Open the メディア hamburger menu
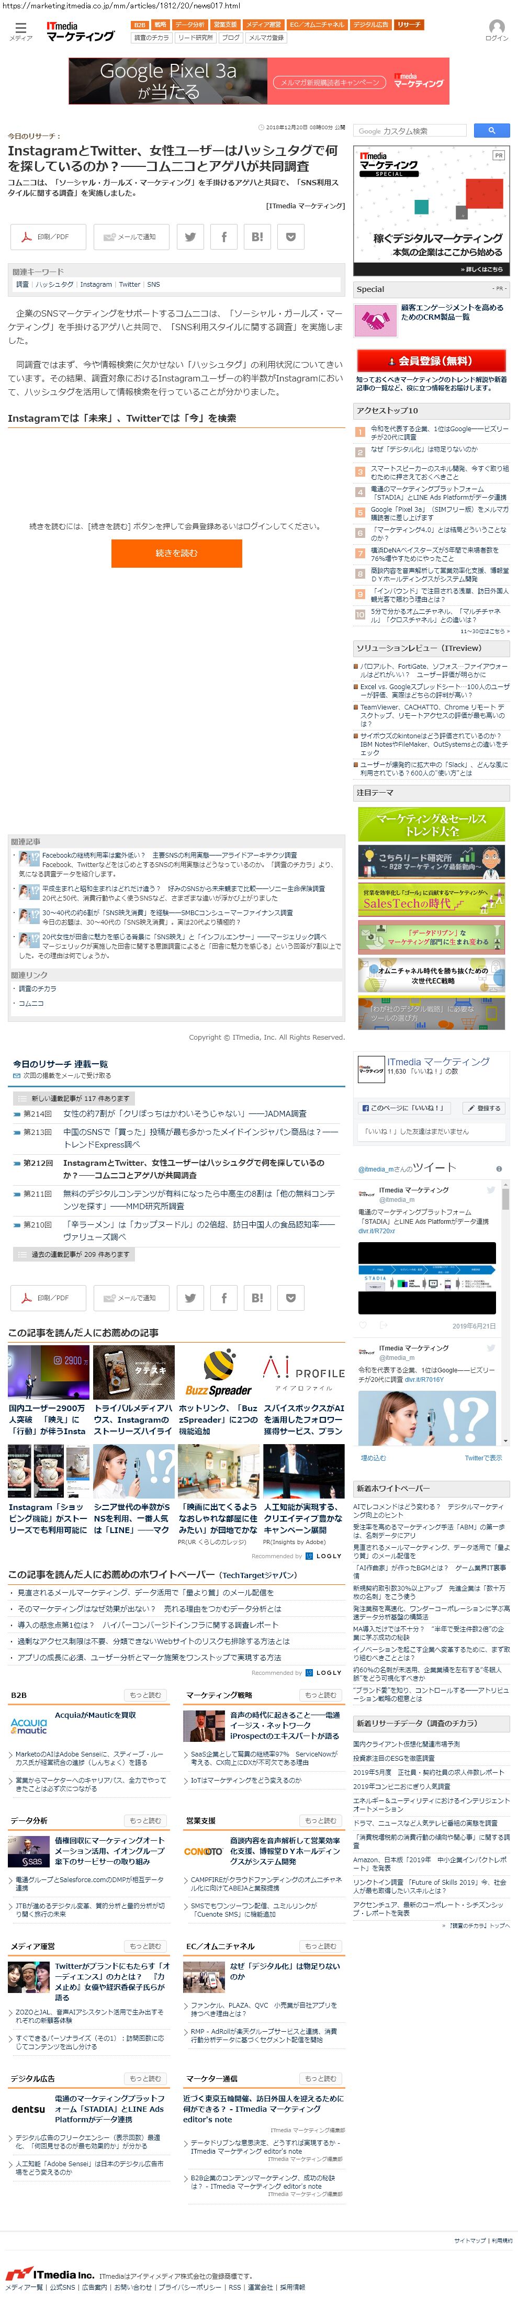Viewport: 518px width, 2297px height. pyautogui.click(x=19, y=30)
